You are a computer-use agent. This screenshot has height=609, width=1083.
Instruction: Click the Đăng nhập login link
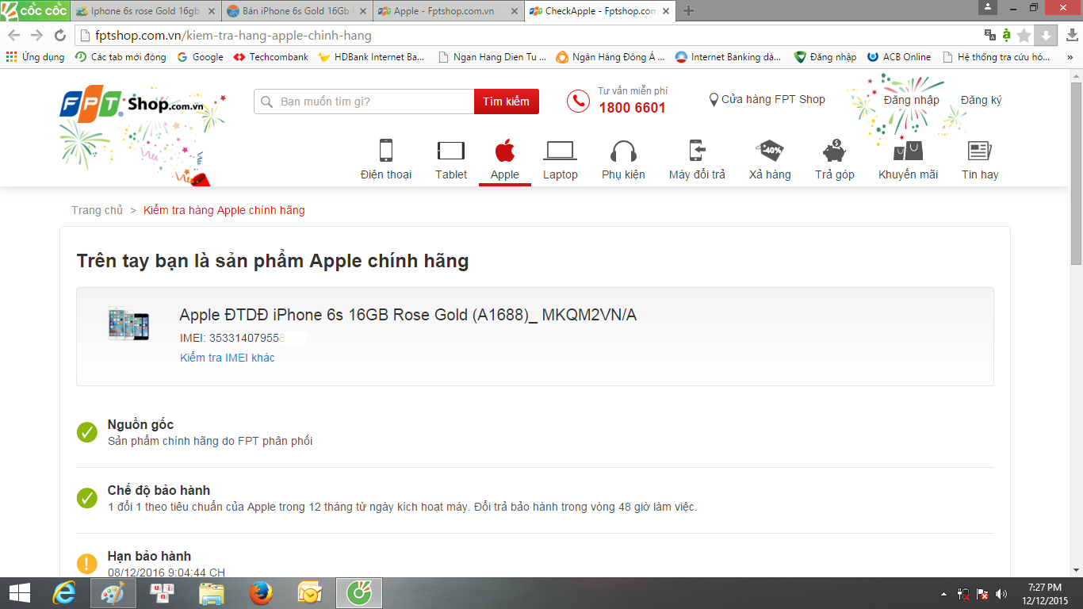[911, 100]
